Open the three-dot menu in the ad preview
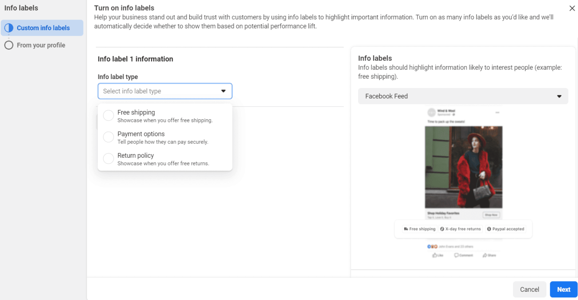Screen dimensions: 578x300 [497, 112]
